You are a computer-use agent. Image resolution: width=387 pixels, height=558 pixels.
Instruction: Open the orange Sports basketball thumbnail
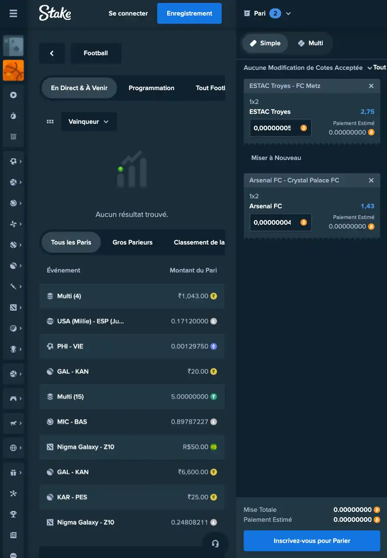point(13,70)
